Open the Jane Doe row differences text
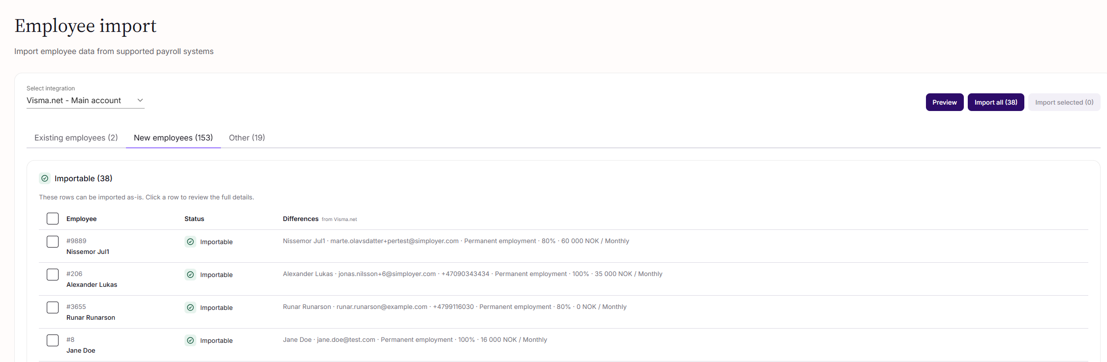Screen dimensions: 1107x362 (x=415, y=340)
